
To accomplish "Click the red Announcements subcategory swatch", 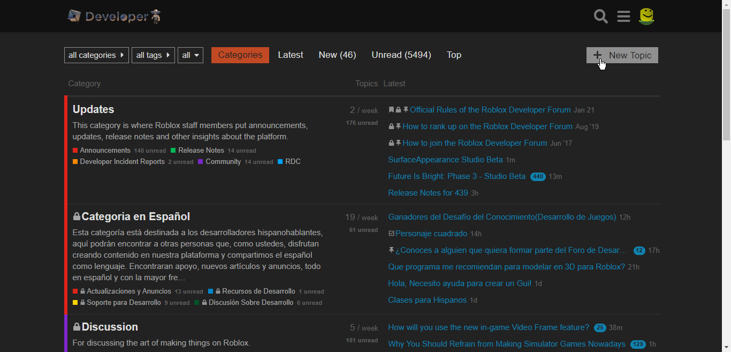I will [x=75, y=151].
